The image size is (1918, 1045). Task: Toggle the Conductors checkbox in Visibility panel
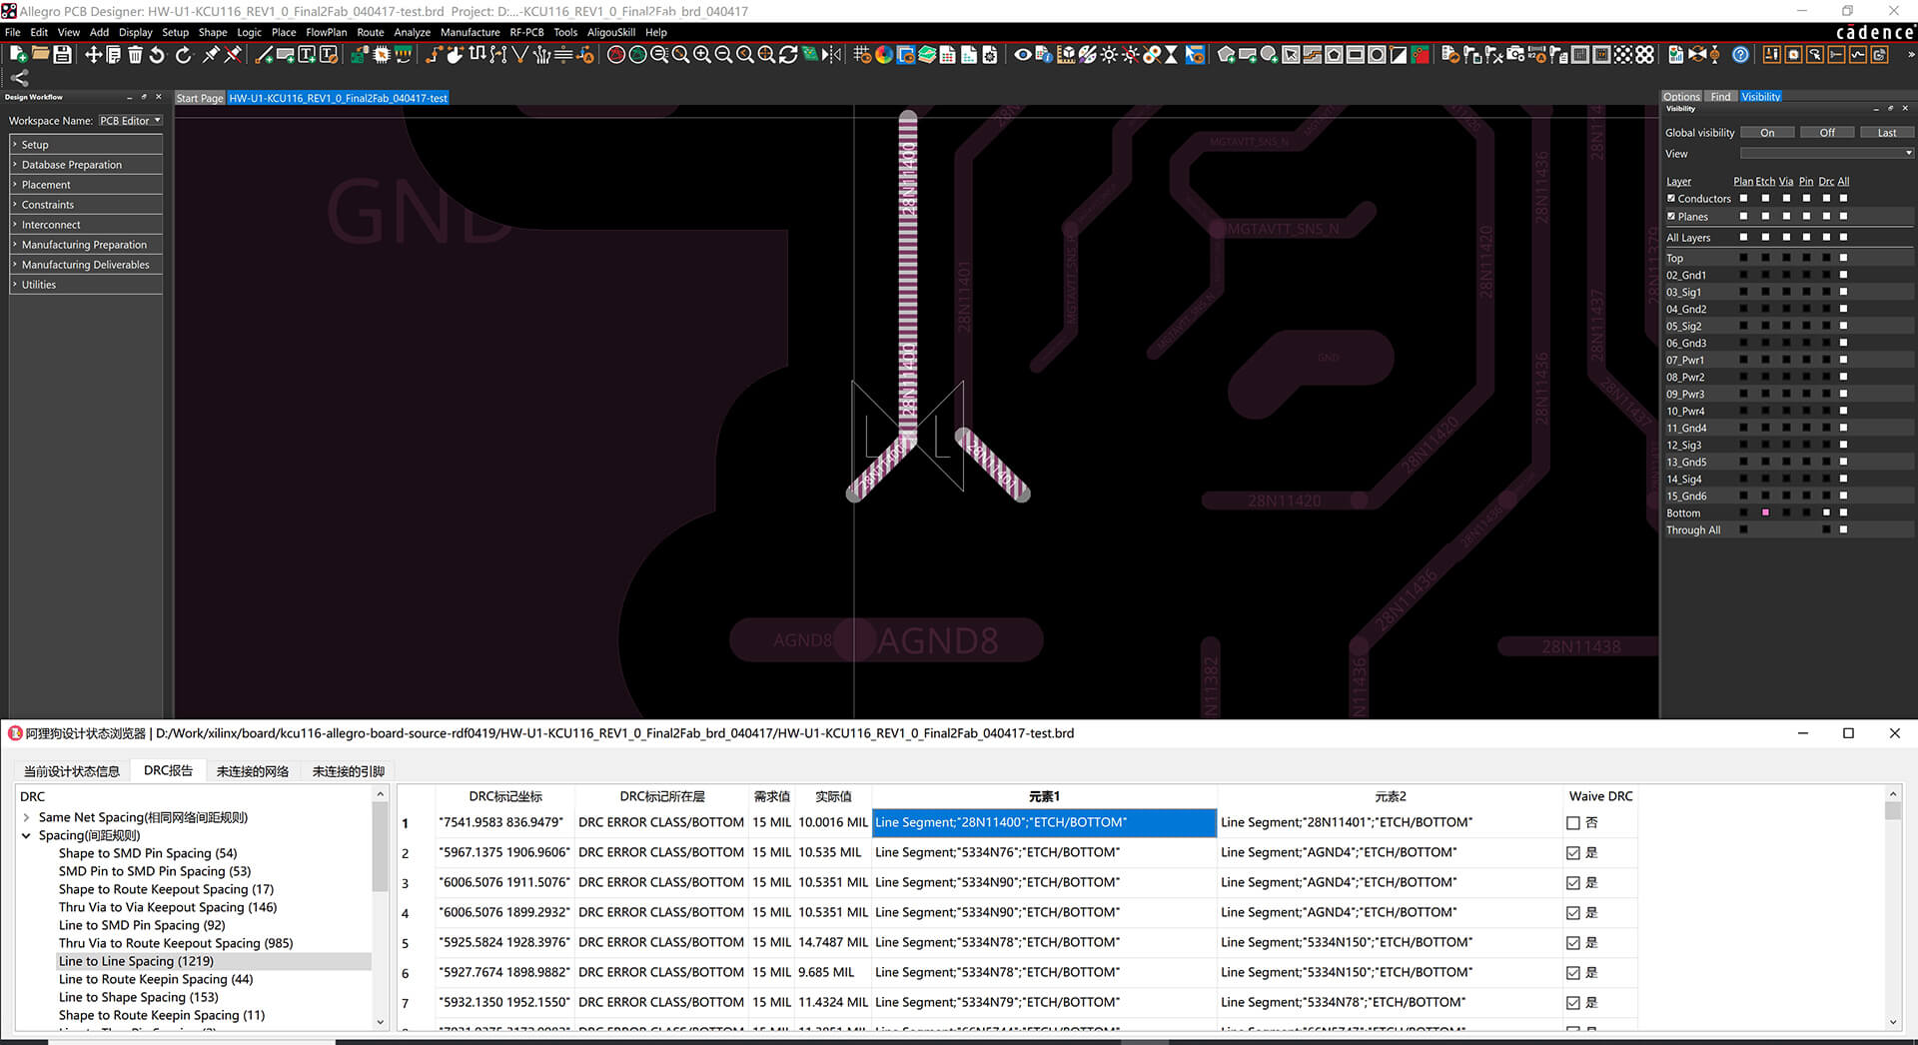1671,198
